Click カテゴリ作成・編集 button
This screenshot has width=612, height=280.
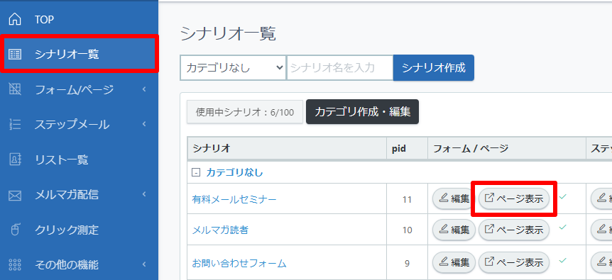point(362,112)
